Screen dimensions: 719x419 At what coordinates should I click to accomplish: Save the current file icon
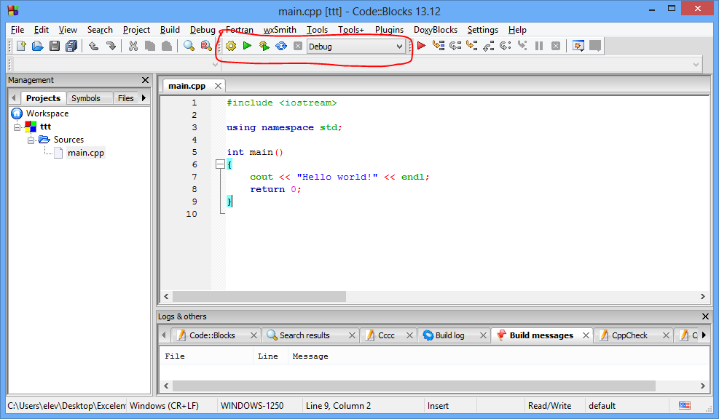pos(55,46)
